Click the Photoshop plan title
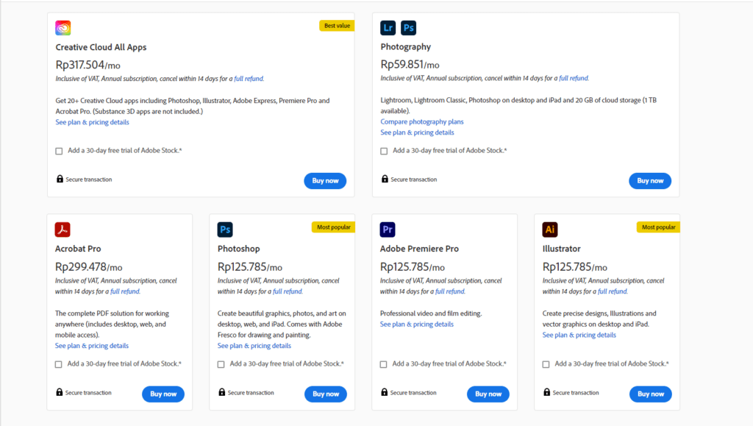 (x=239, y=249)
